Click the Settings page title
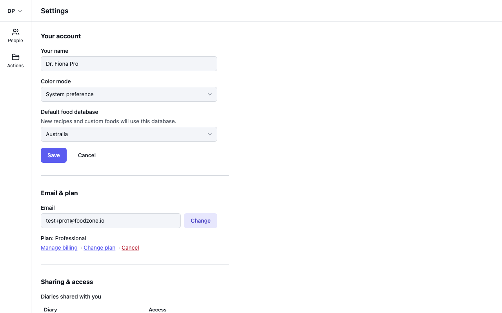Screen dimensions: 502x313 coord(55,11)
